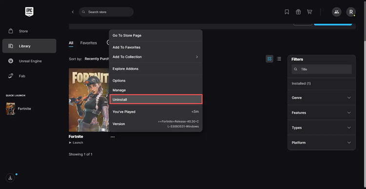Open the downloads icon at bottom
366x189 pixels.
[10, 178]
